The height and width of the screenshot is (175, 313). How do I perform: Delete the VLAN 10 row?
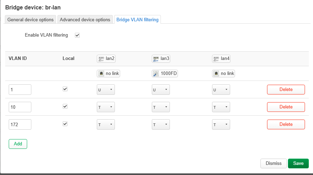point(286,107)
